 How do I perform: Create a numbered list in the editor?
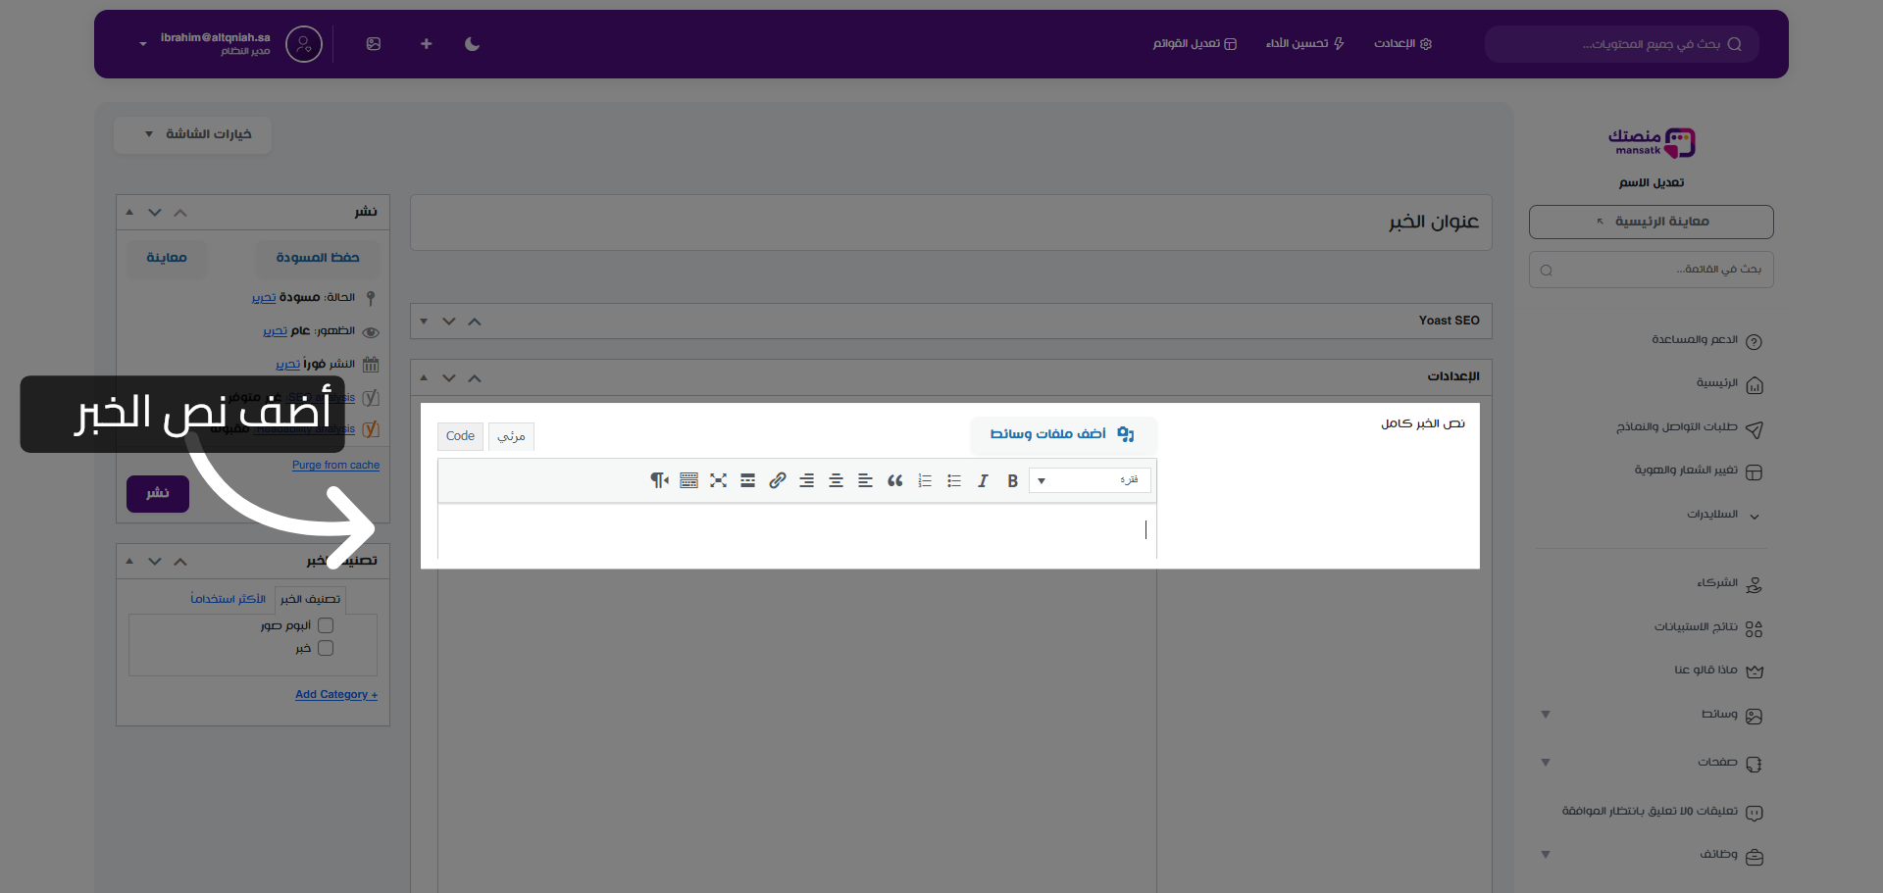click(x=924, y=481)
